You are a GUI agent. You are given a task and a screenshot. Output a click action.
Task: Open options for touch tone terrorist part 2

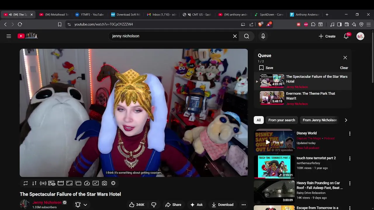(350, 158)
